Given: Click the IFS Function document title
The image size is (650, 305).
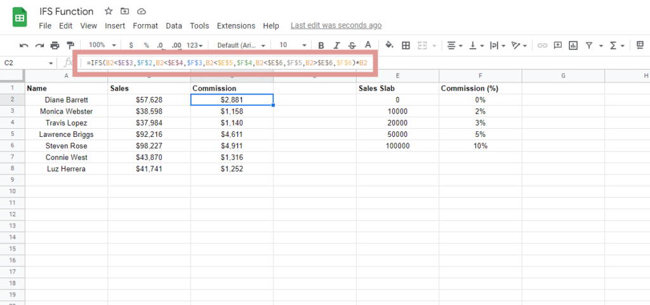Looking at the screenshot, I should point(66,11).
